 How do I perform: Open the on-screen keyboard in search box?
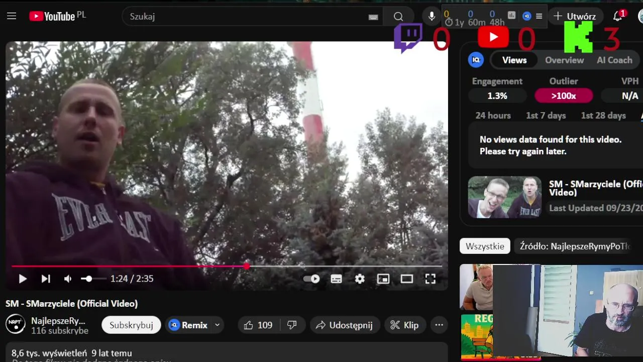coord(373,17)
